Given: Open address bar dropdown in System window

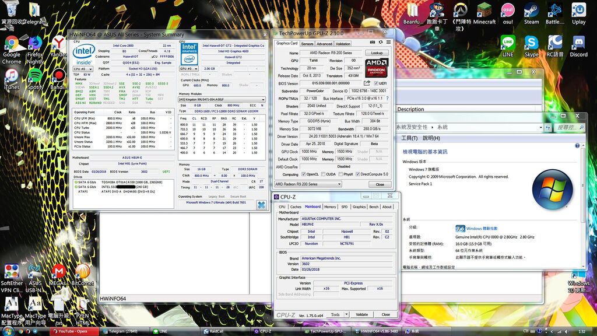Looking at the screenshot, I should pyautogui.click(x=540, y=127).
